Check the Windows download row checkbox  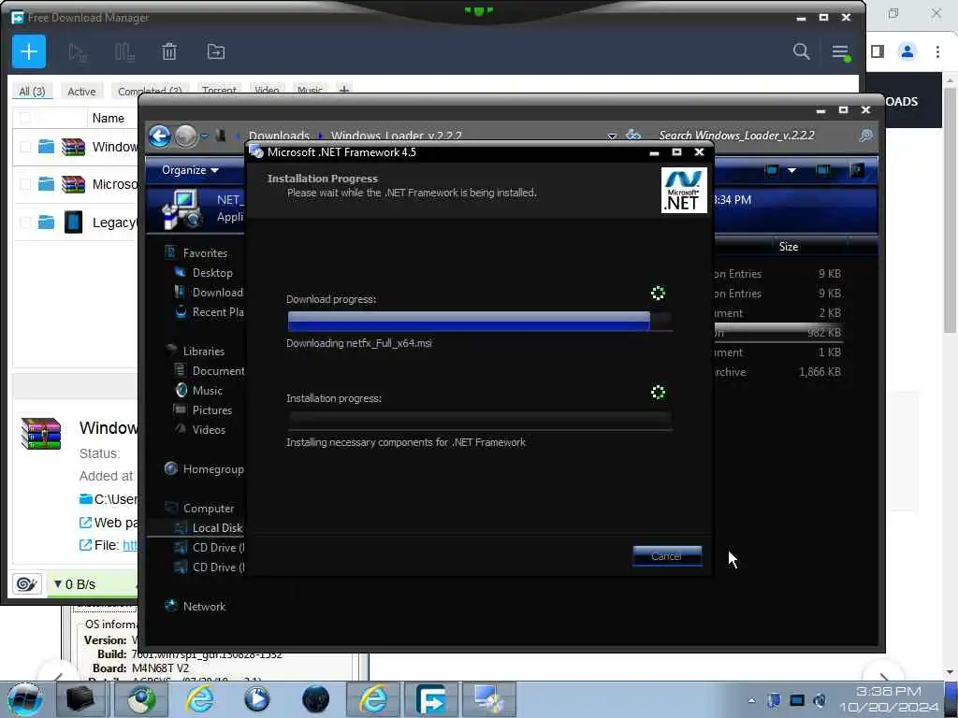click(x=25, y=147)
